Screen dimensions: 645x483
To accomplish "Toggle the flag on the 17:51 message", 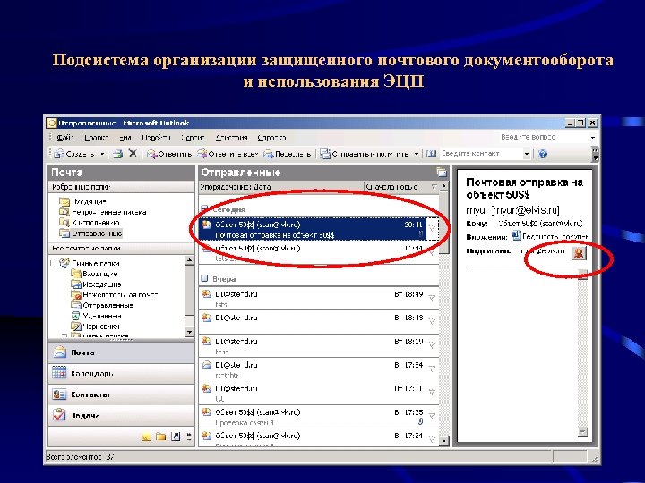I will (x=432, y=392).
